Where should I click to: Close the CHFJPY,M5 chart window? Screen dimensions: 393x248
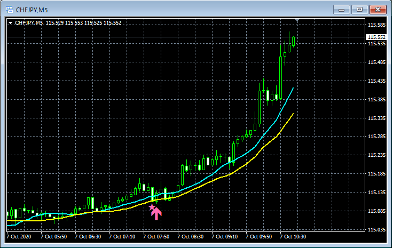click(378, 10)
